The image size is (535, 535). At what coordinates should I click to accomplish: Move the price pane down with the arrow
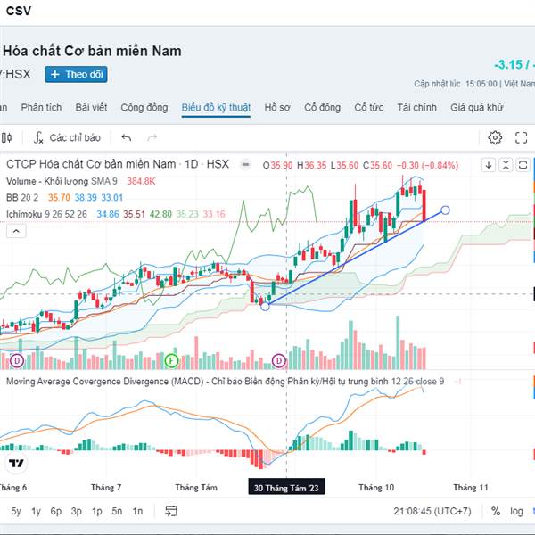pos(489,165)
